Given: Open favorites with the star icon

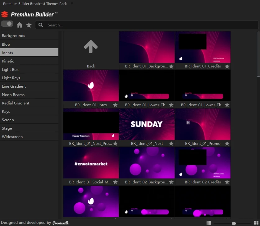Looking at the screenshot, I should tap(29, 25).
